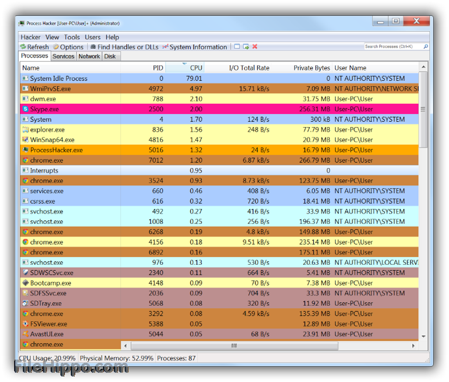Open the Disk tab
Viewport: 449px width, 382px height.
coord(110,56)
